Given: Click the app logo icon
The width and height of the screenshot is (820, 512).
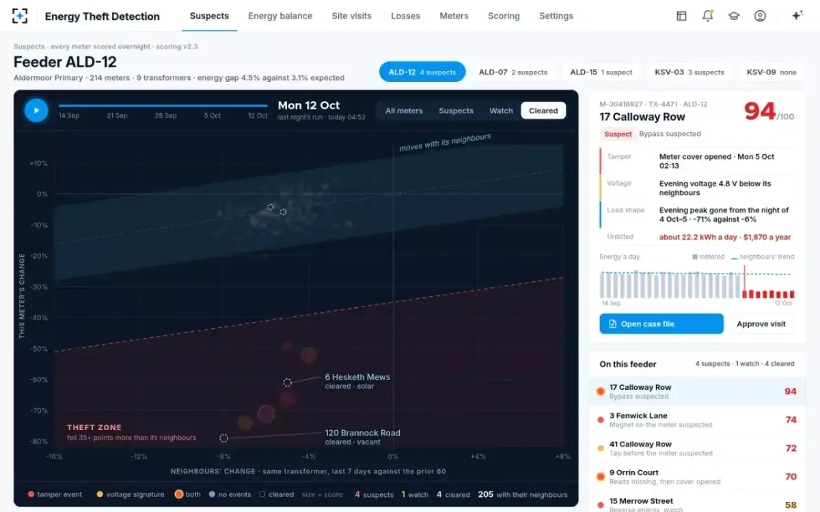Looking at the screenshot, I should [x=20, y=16].
